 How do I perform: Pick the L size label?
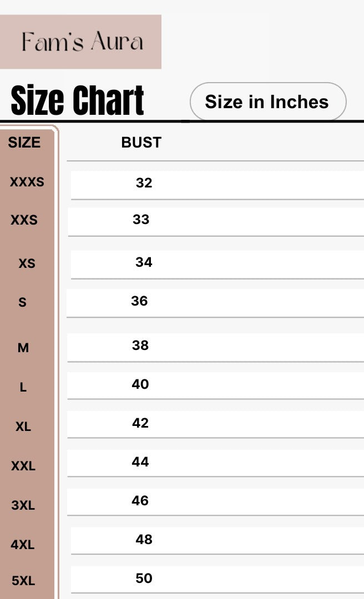pyautogui.click(x=23, y=388)
